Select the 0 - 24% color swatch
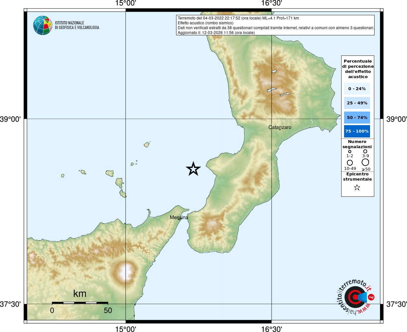Image resolution: width=407 pixels, height=332 pixels. [357, 89]
